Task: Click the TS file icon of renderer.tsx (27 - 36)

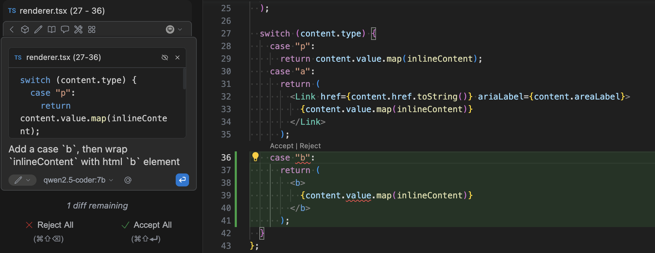Action: (x=12, y=11)
